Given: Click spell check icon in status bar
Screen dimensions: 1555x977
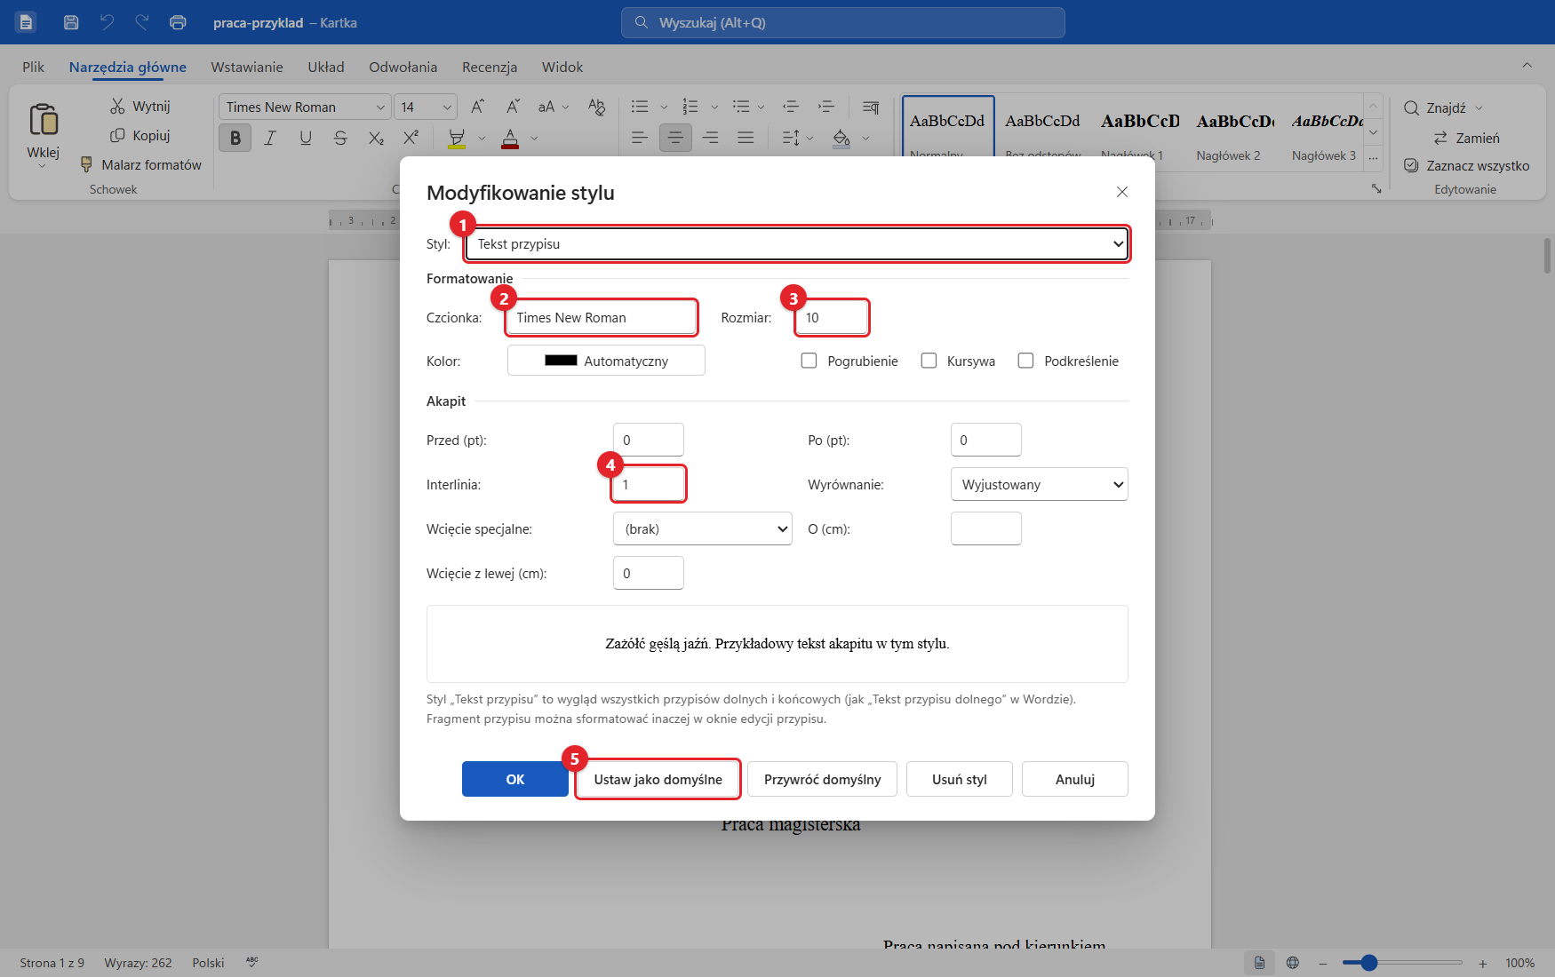Looking at the screenshot, I should click(252, 962).
